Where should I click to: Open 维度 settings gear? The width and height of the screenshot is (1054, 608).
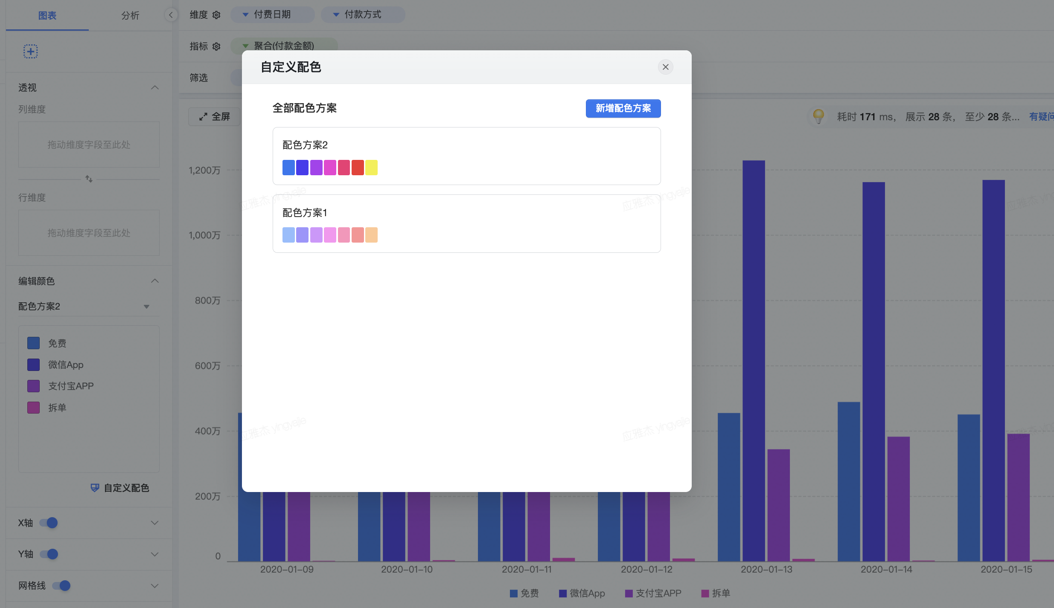[216, 15]
